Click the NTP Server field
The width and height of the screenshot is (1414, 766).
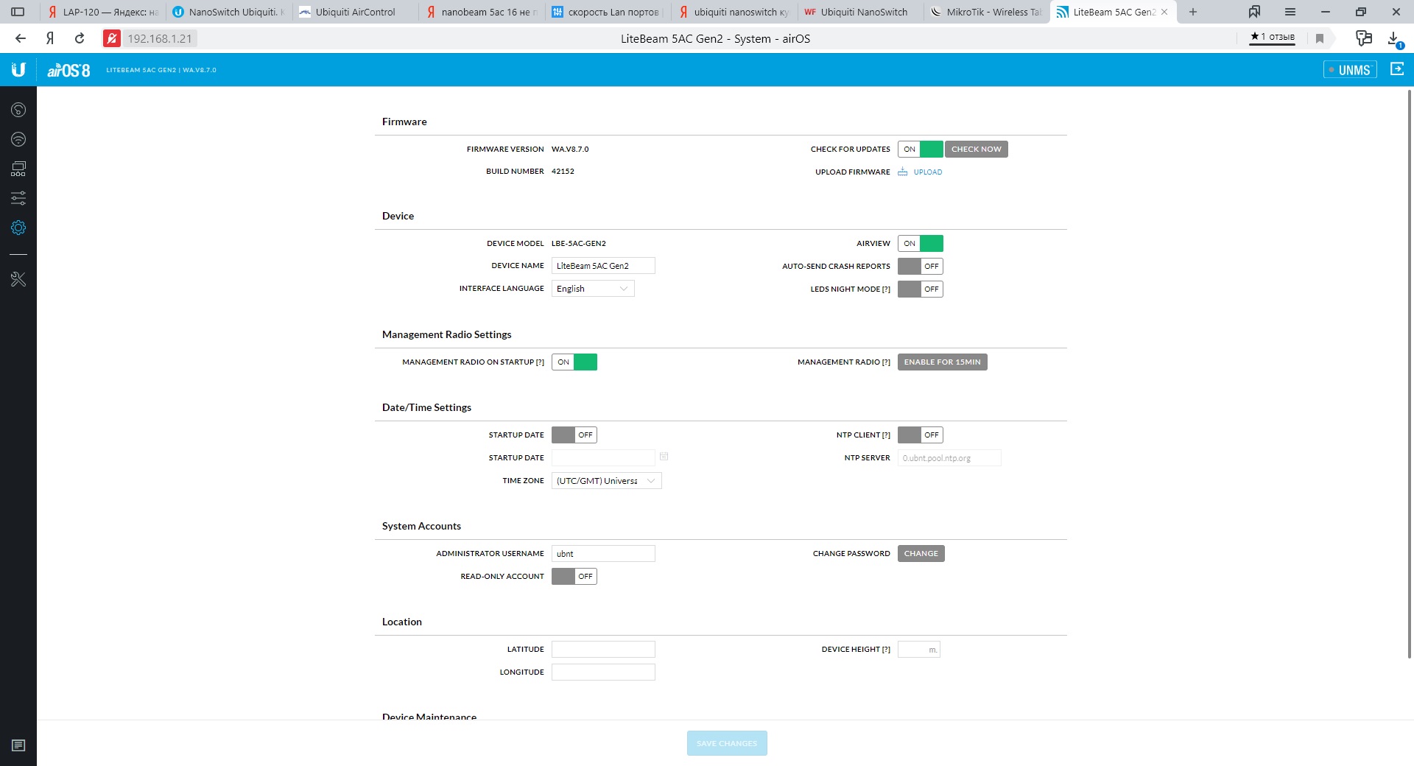click(949, 458)
